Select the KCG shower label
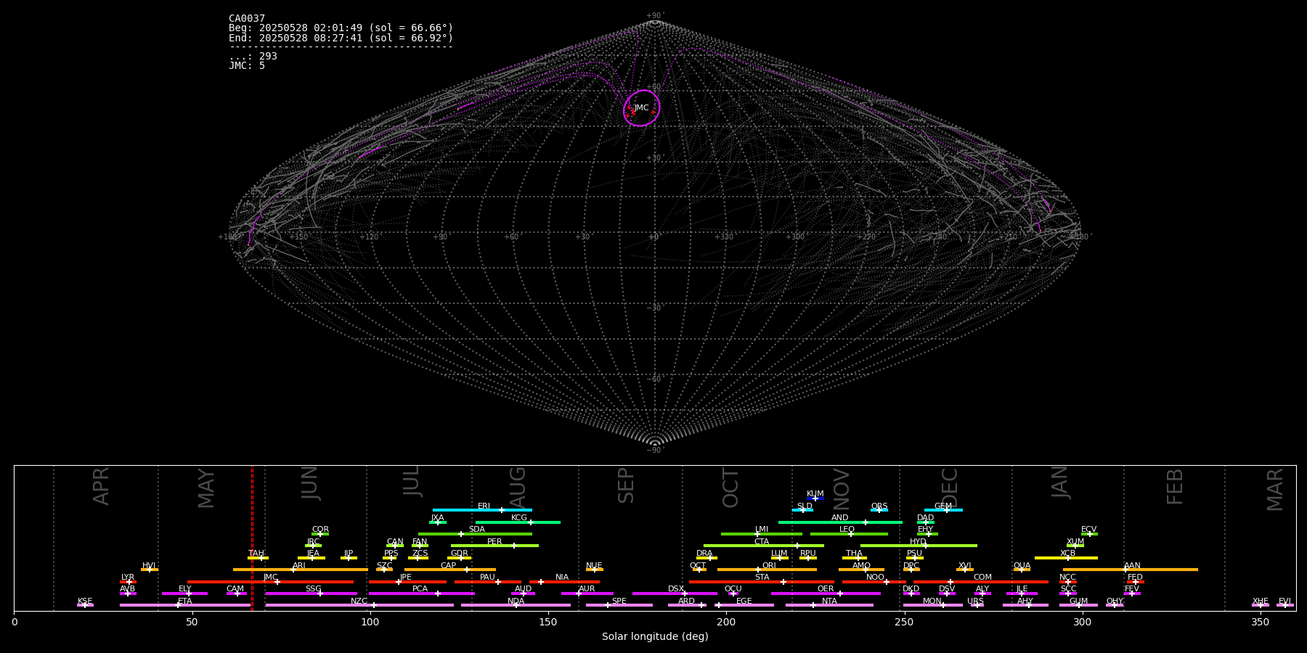 pyautogui.click(x=519, y=518)
